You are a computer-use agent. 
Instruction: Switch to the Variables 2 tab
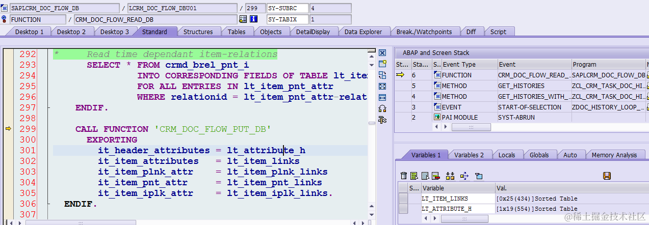click(x=469, y=155)
